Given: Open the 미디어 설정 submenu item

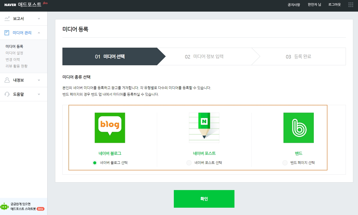Looking at the screenshot, I should click(14, 53).
